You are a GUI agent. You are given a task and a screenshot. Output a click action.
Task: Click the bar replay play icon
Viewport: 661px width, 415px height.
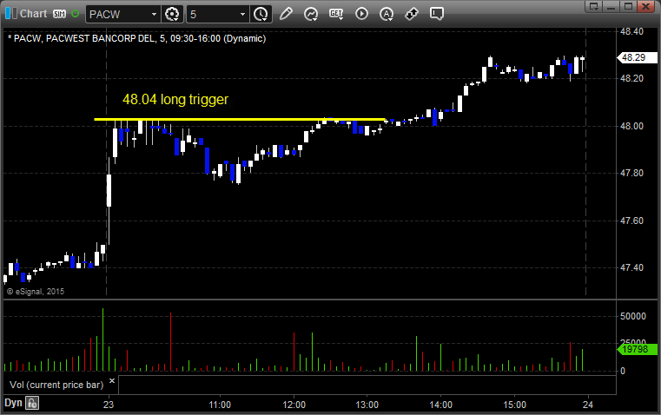coord(361,14)
